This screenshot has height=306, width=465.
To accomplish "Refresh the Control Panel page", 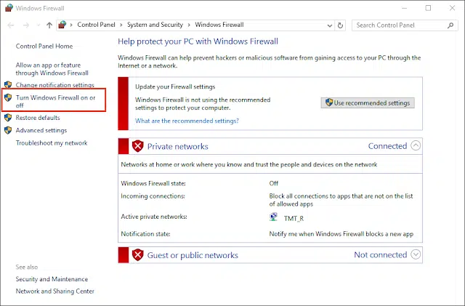I will tap(340, 25).
